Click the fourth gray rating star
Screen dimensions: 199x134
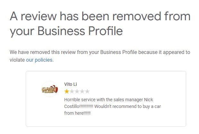[82, 91]
